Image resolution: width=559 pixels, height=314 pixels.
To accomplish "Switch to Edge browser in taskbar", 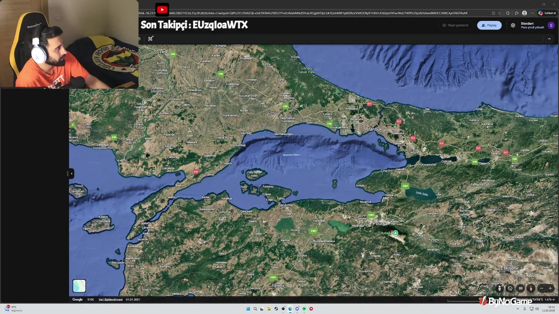I will click(x=290, y=309).
